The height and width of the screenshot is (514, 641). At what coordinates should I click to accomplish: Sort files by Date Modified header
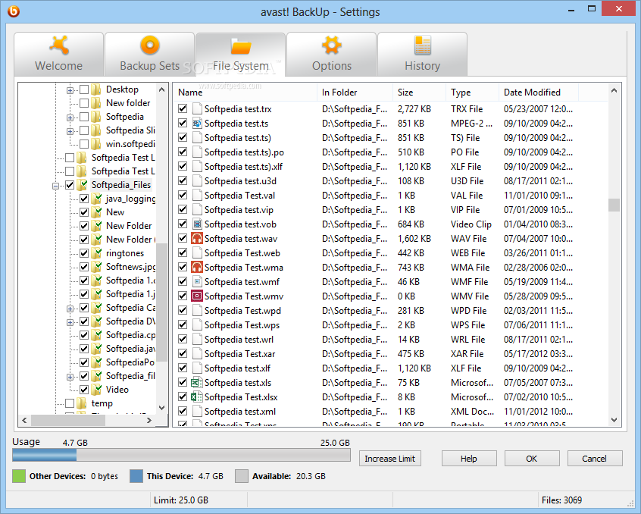[x=539, y=92]
